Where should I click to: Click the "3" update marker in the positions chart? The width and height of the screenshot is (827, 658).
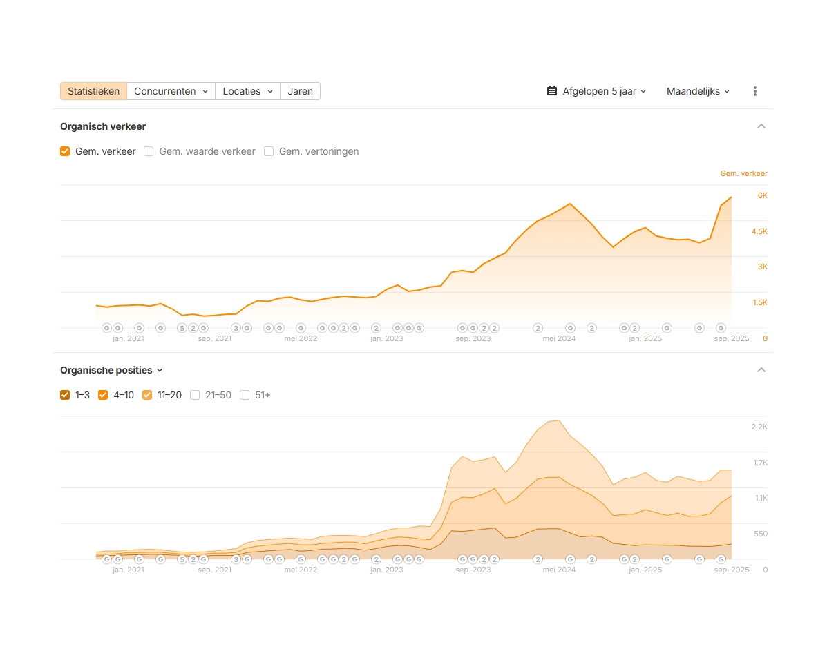(x=236, y=559)
